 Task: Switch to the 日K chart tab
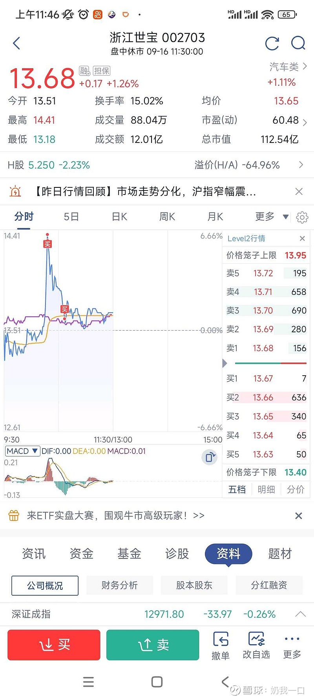click(x=119, y=217)
